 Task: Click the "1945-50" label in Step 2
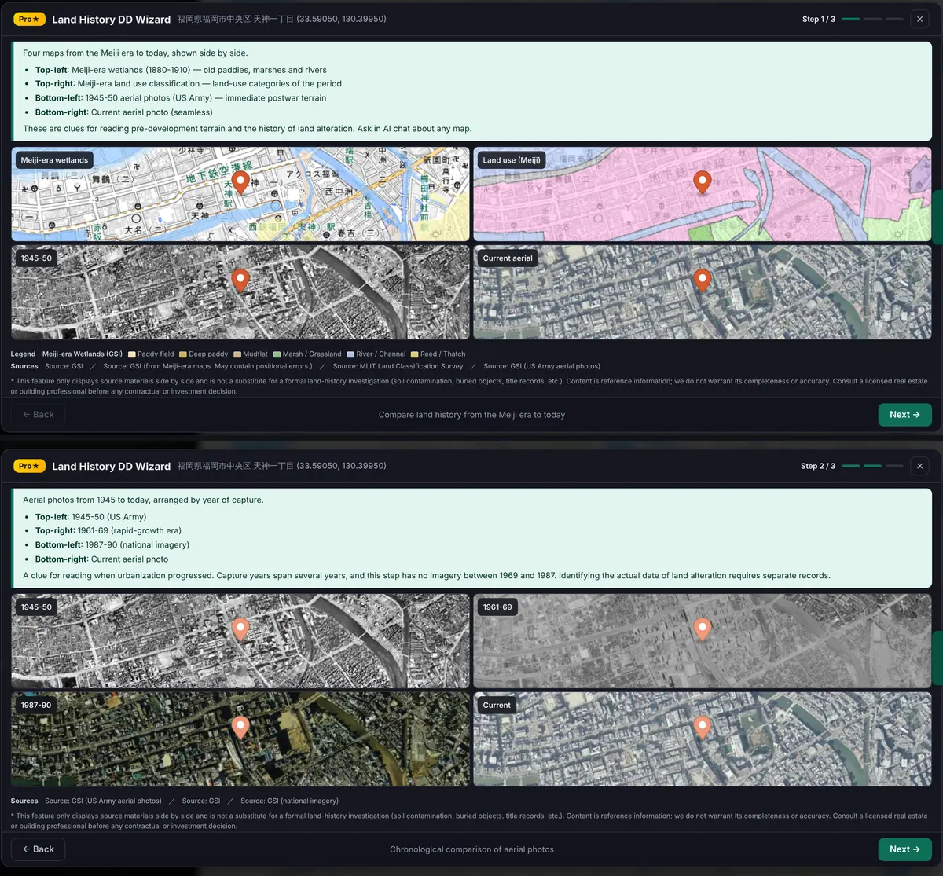(36, 607)
